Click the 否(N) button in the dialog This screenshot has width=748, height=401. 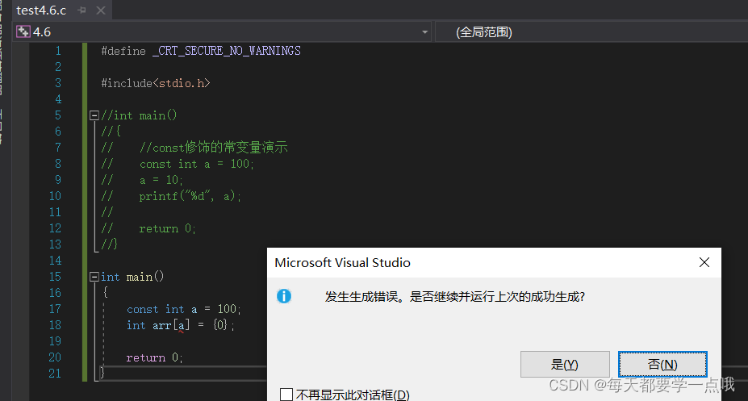coord(662,364)
